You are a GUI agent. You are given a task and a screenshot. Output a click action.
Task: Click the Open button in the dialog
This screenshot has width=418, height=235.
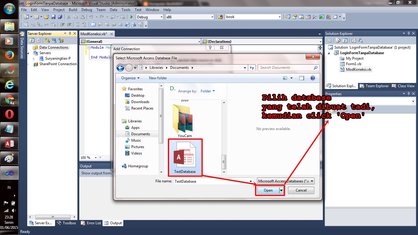click(x=268, y=190)
